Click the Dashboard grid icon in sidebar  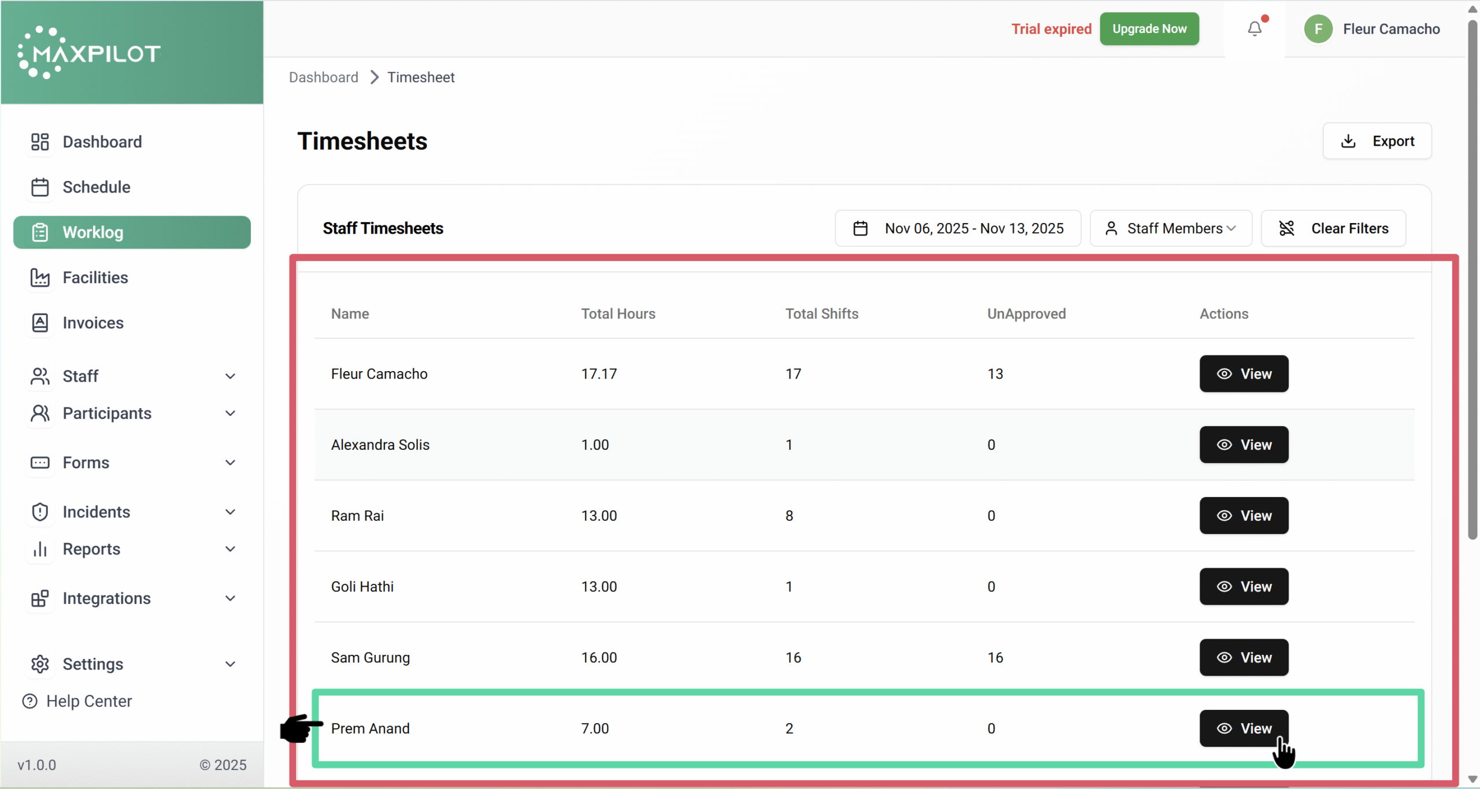click(40, 142)
